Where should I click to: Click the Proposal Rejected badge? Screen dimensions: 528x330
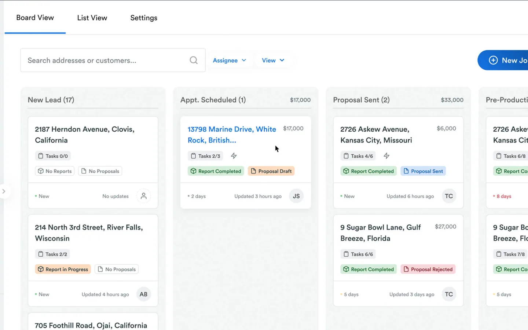click(x=428, y=269)
